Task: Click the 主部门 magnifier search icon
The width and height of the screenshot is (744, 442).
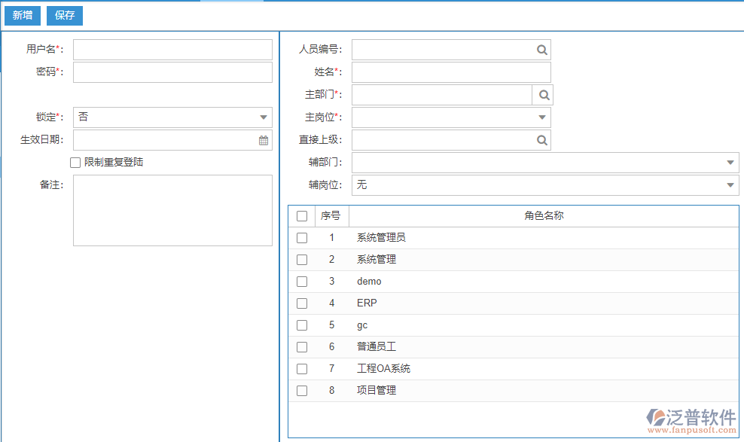Action: (541, 95)
